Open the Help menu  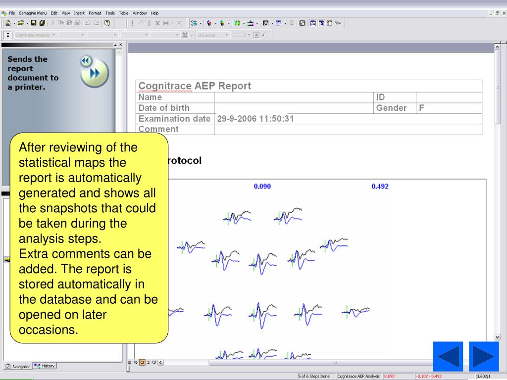[x=154, y=13]
